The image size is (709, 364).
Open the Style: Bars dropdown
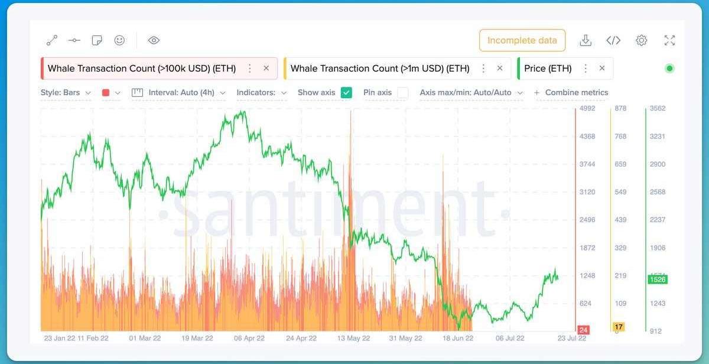point(66,93)
